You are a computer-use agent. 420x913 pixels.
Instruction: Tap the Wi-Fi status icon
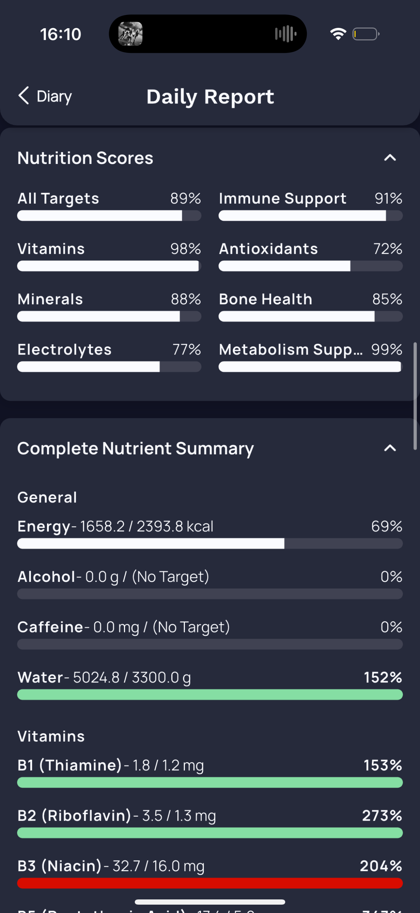pos(338,34)
